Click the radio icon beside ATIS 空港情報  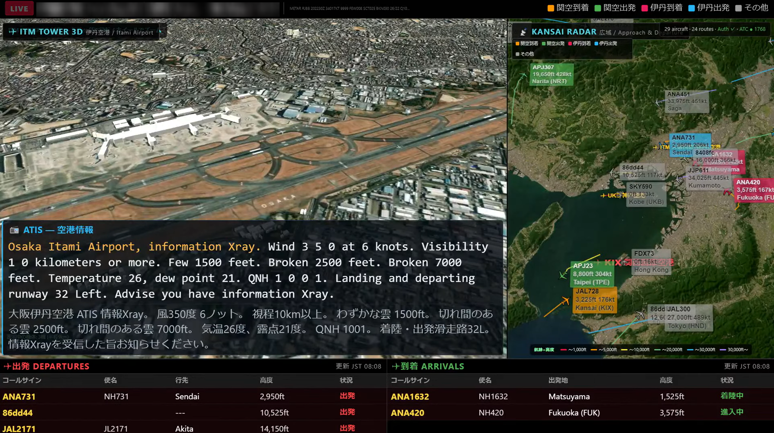pos(14,230)
